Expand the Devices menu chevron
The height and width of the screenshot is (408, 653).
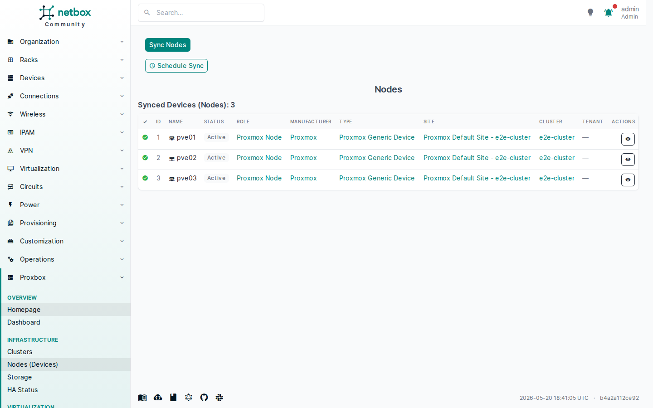click(x=122, y=78)
